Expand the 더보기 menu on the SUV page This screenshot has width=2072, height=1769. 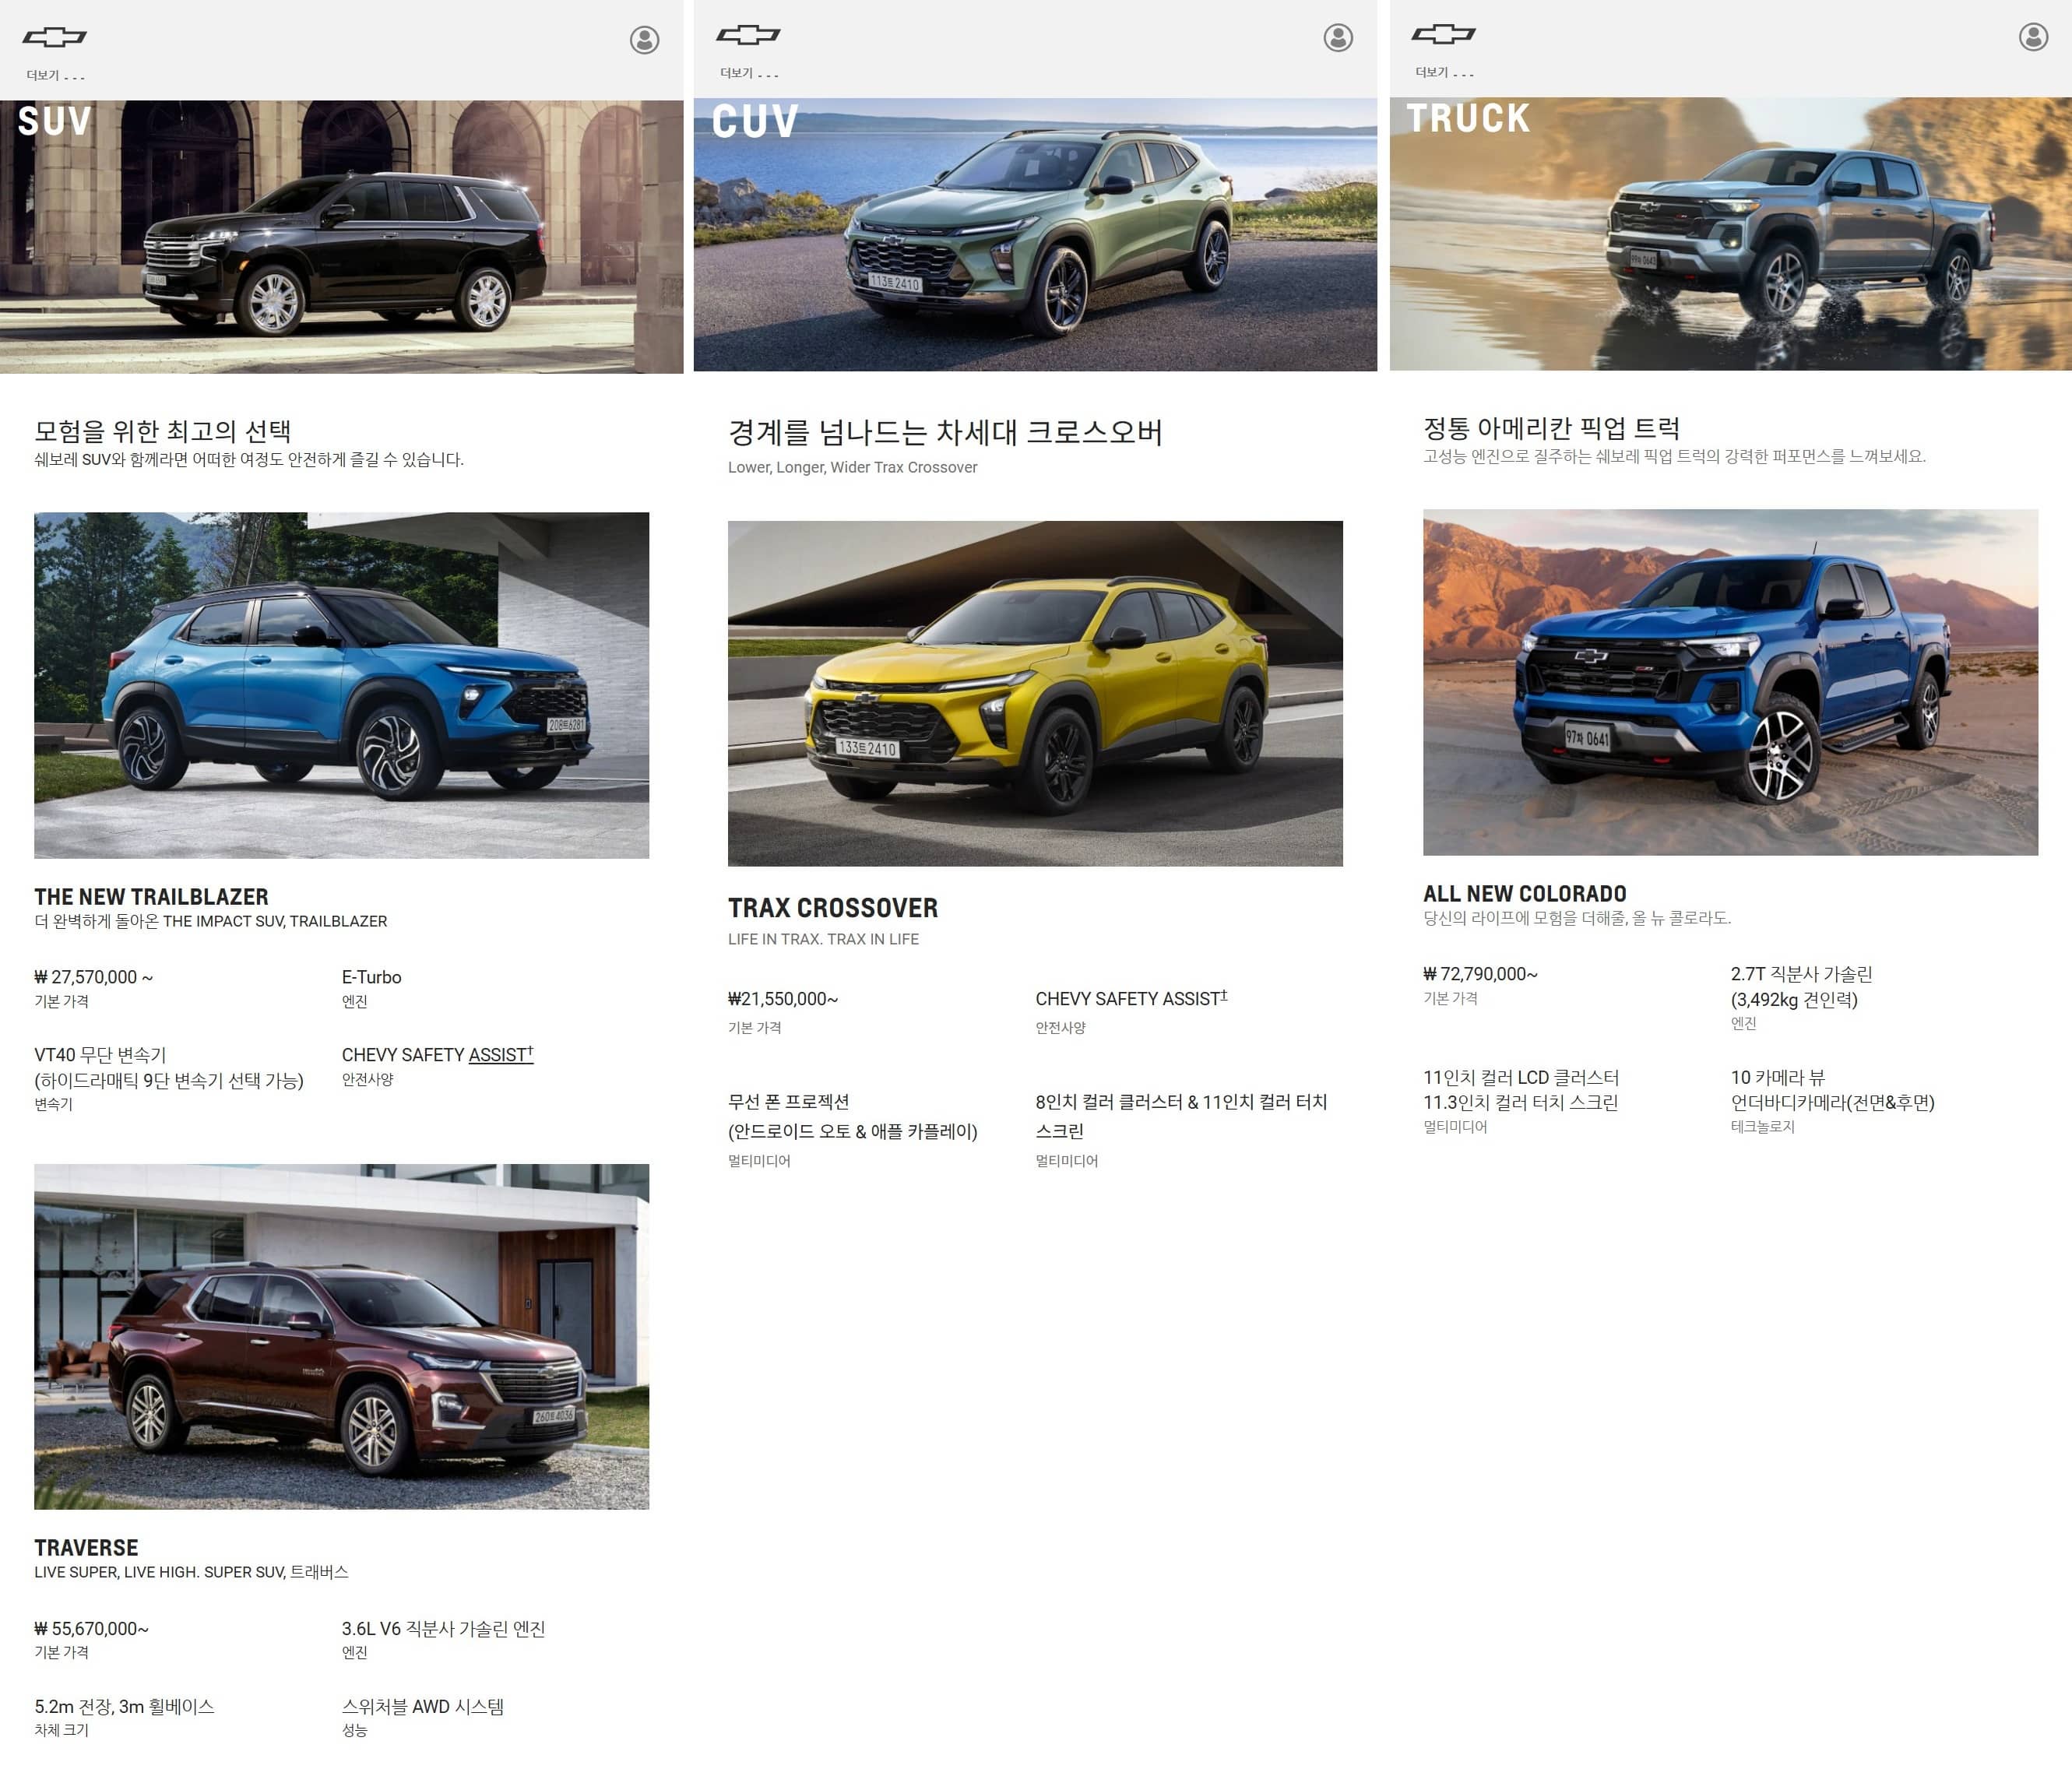(x=56, y=76)
